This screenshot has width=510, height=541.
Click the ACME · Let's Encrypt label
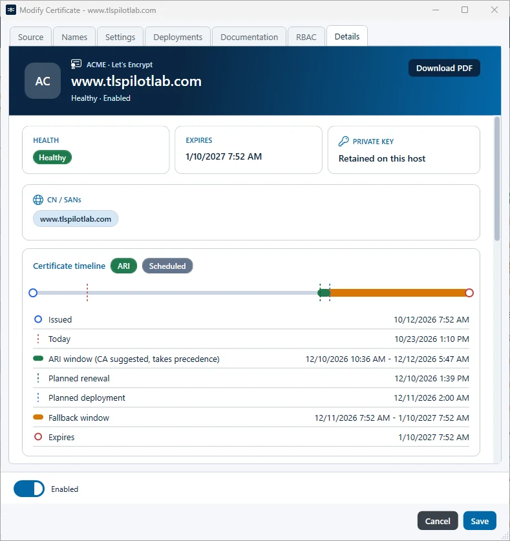[120, 65]
